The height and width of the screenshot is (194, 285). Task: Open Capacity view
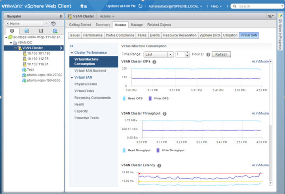(81, 111)
